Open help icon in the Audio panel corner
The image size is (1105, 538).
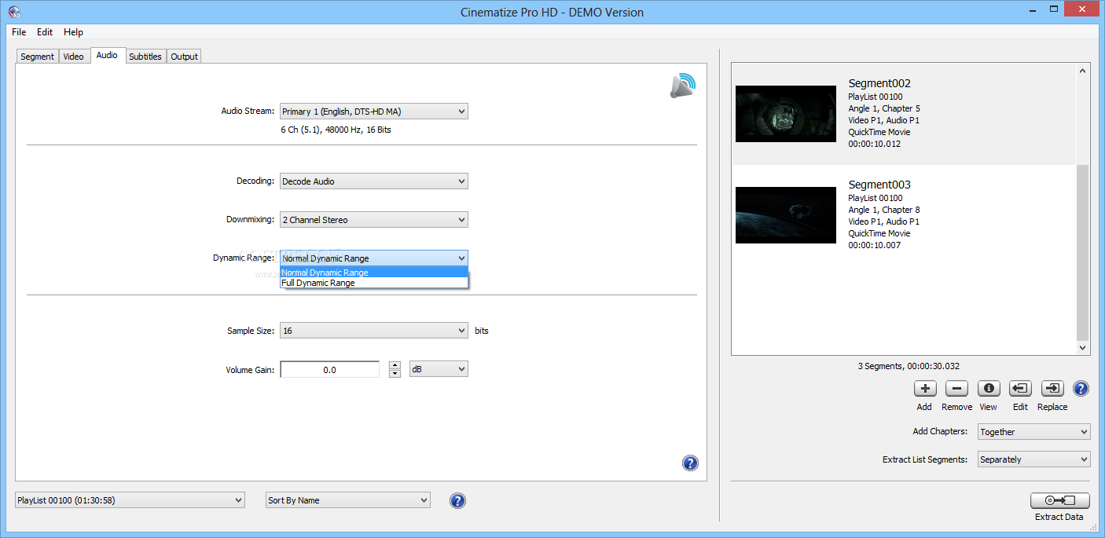690,463
